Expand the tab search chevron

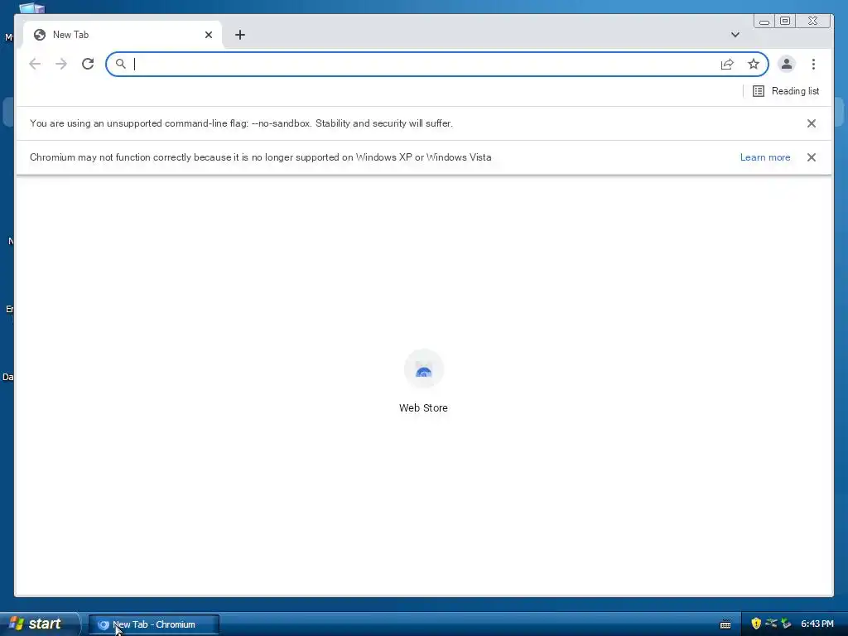coord(735,35)
